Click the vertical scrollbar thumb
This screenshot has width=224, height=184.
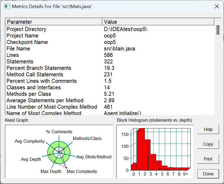click(x=218, y=30)
